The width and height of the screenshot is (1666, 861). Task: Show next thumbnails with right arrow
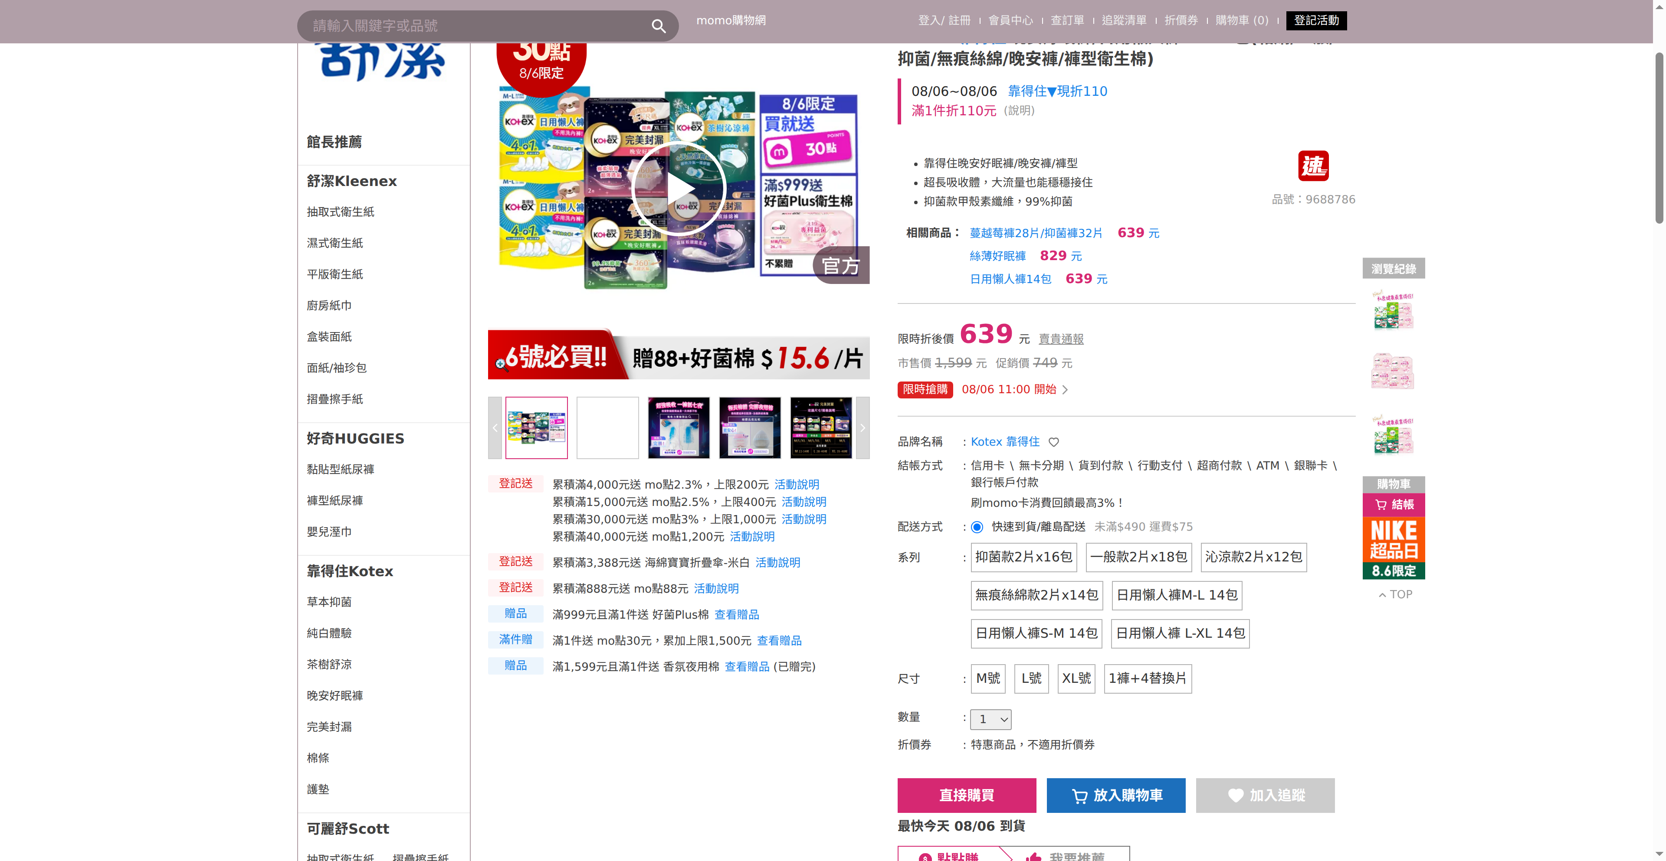[x=862, y=428]
